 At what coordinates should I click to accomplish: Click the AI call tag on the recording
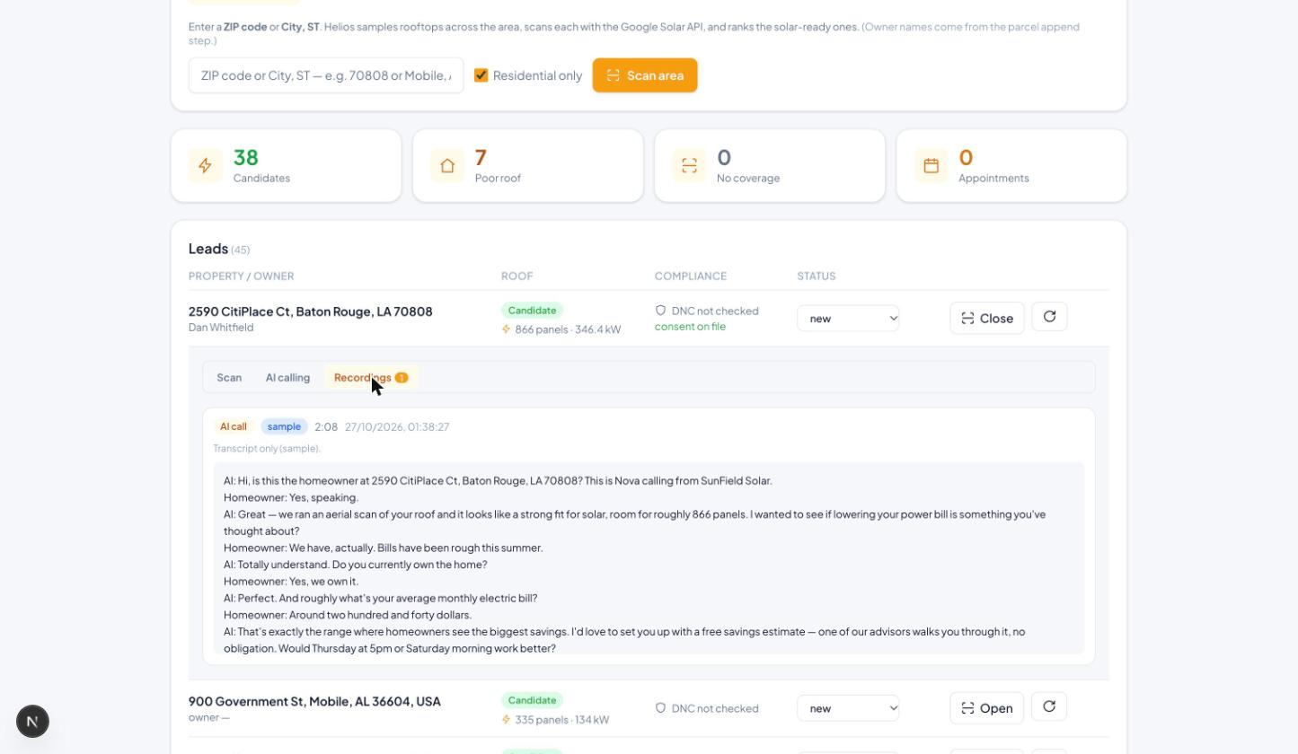click(234, 426)
